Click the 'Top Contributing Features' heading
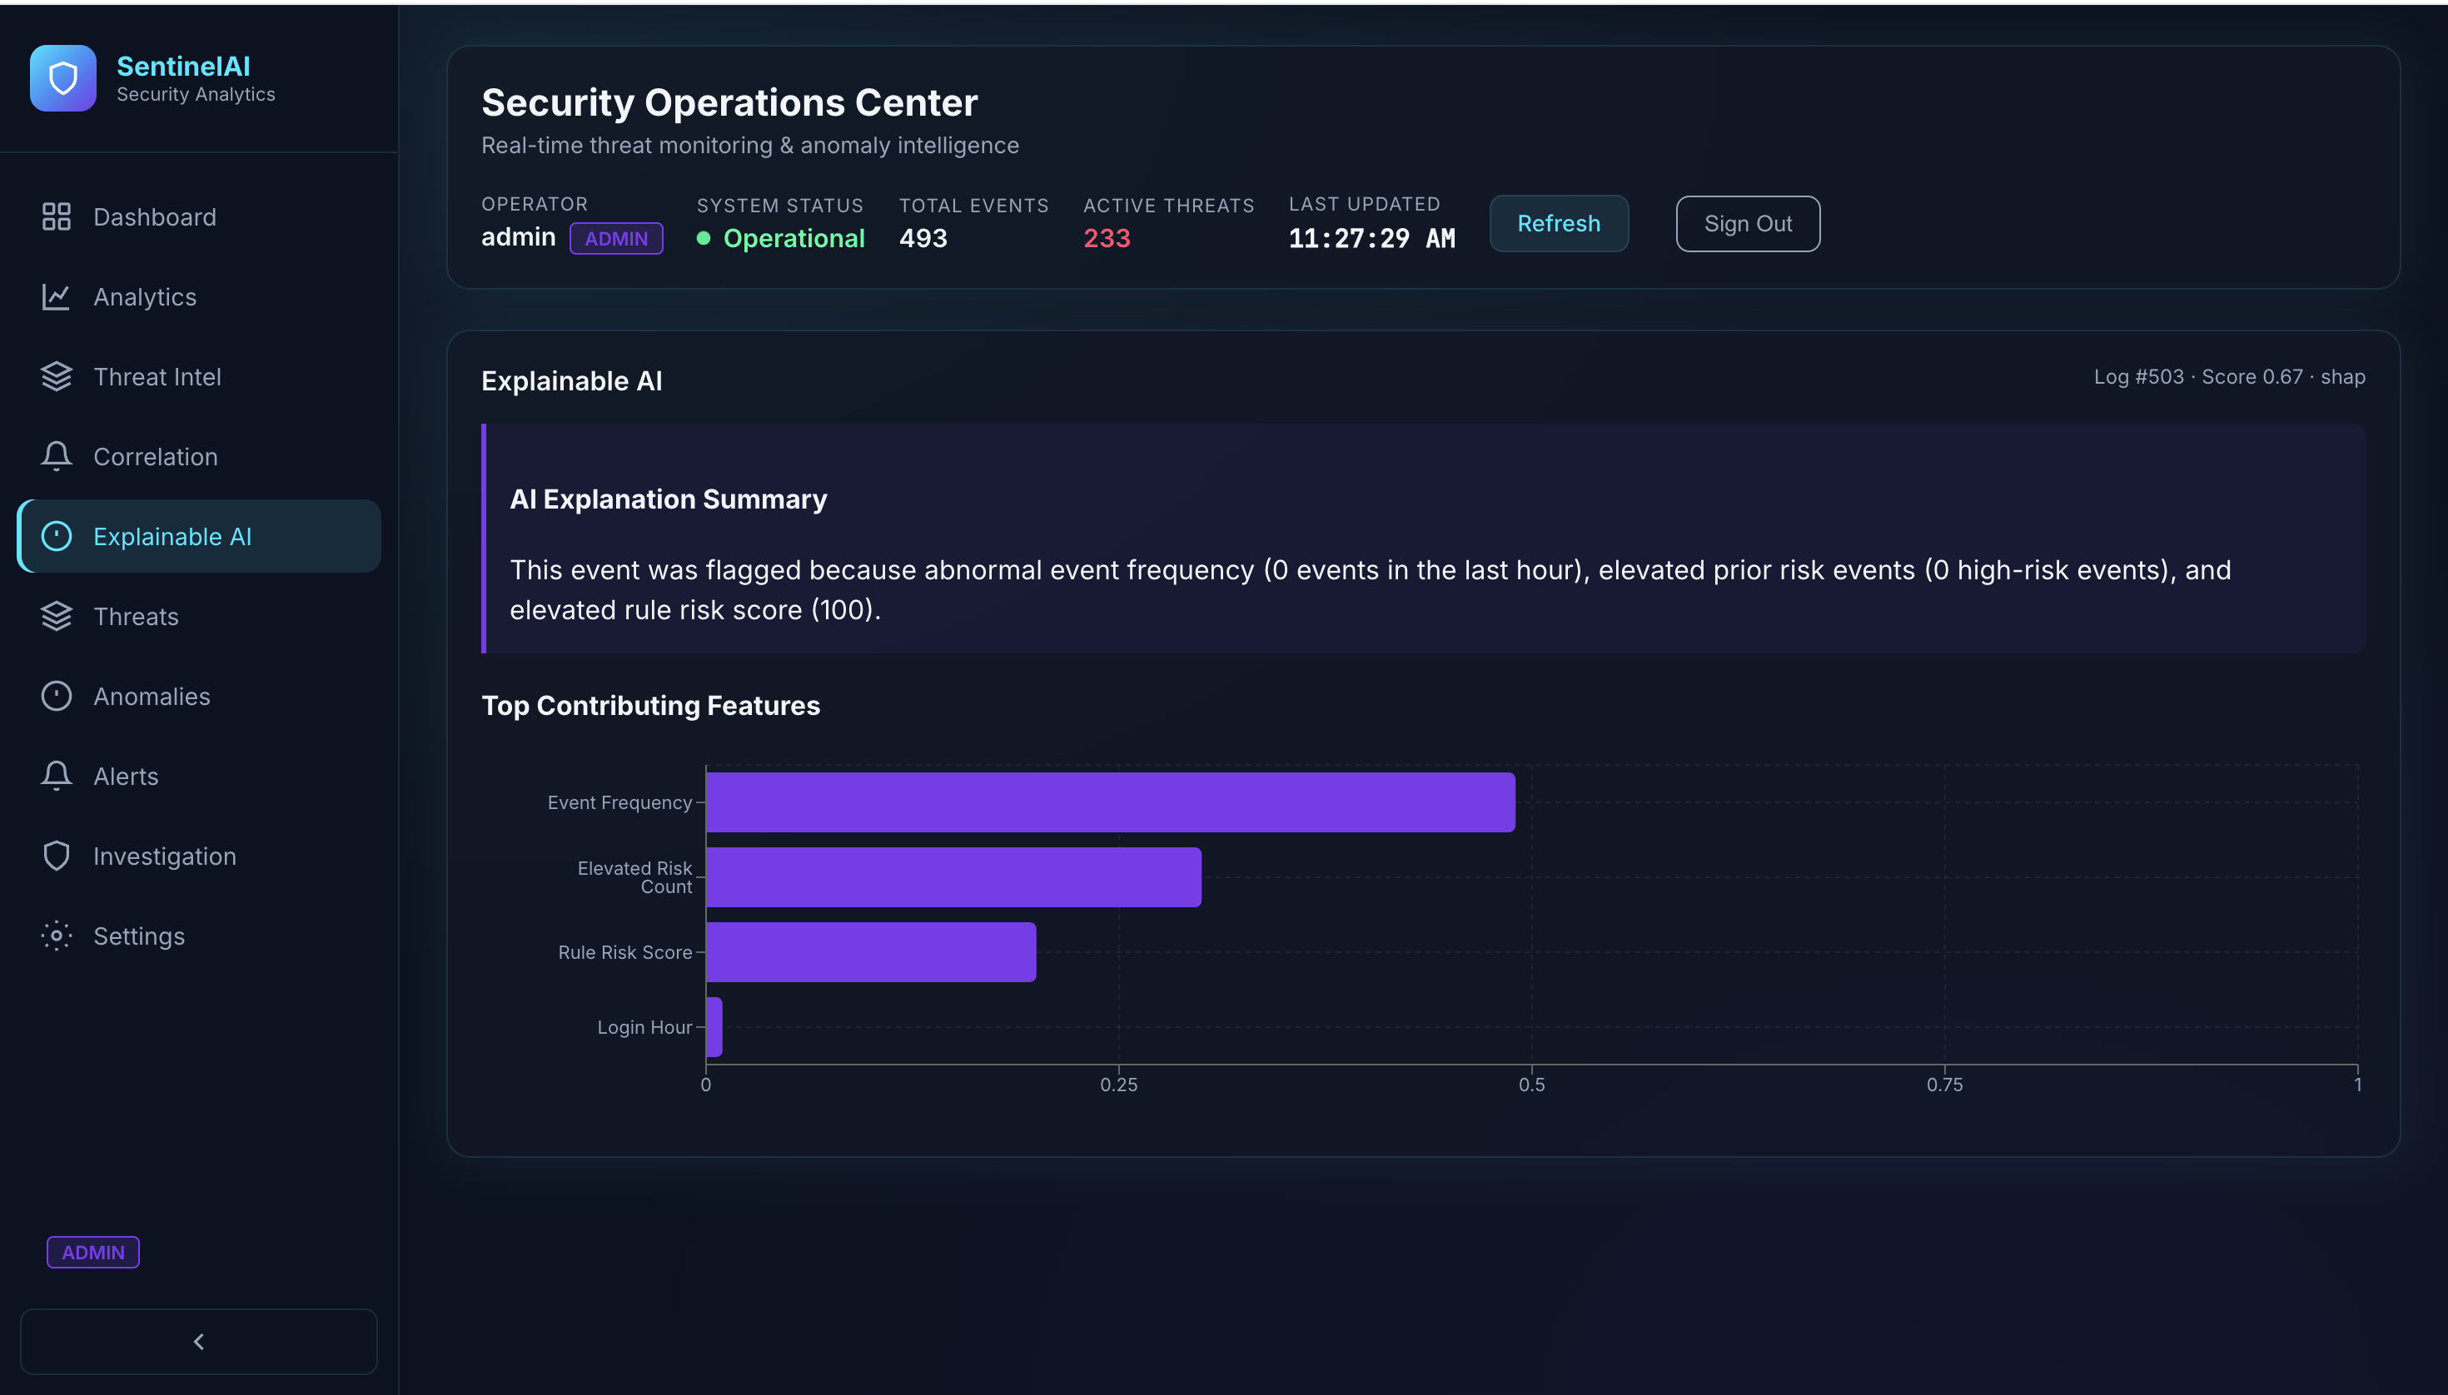2448x1395 pixels. [651, 706]
